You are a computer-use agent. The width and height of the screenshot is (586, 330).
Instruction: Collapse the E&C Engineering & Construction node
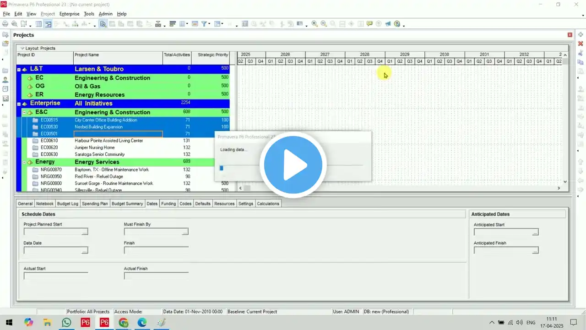click(24, 112)
